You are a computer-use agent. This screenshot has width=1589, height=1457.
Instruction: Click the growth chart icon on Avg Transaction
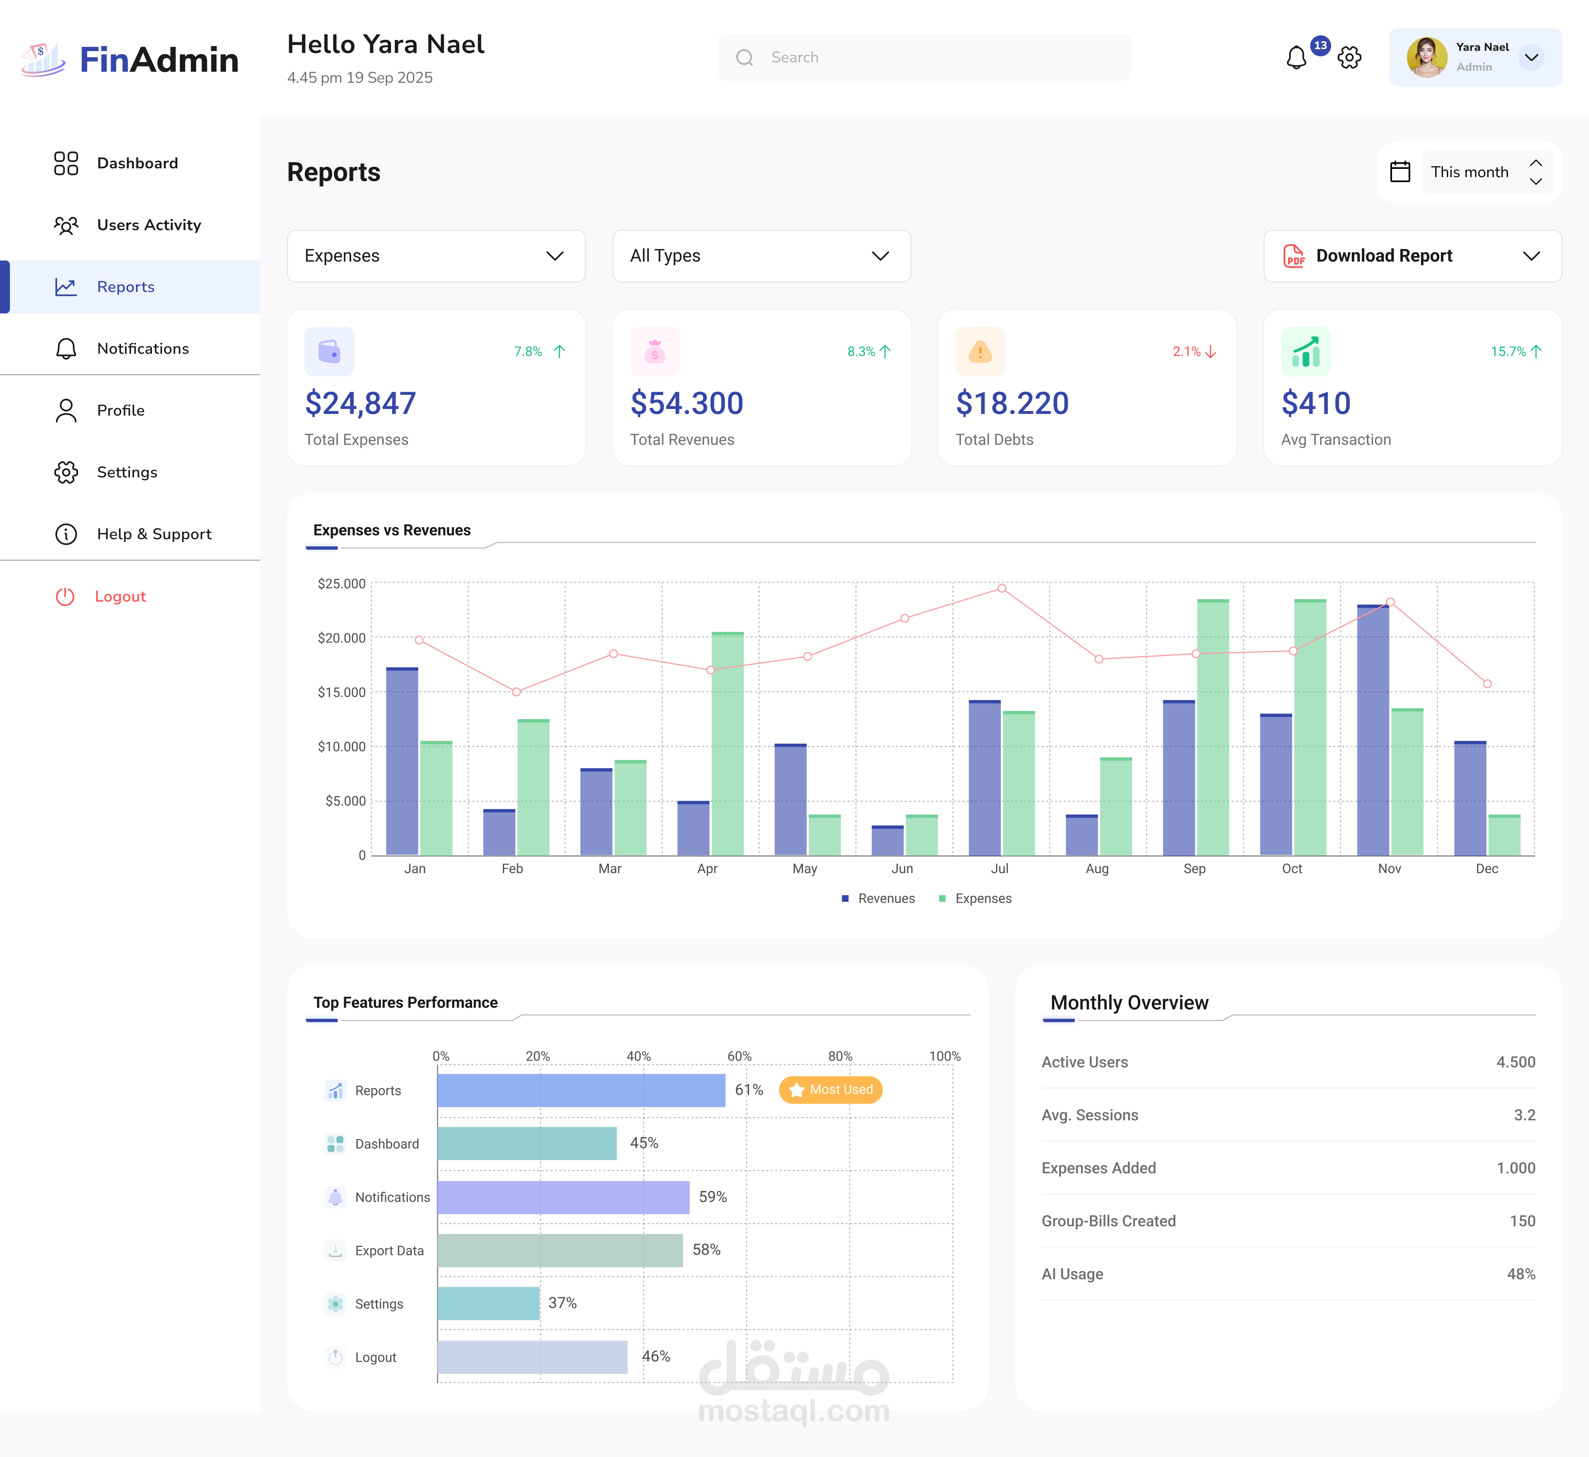[1306, 352]
